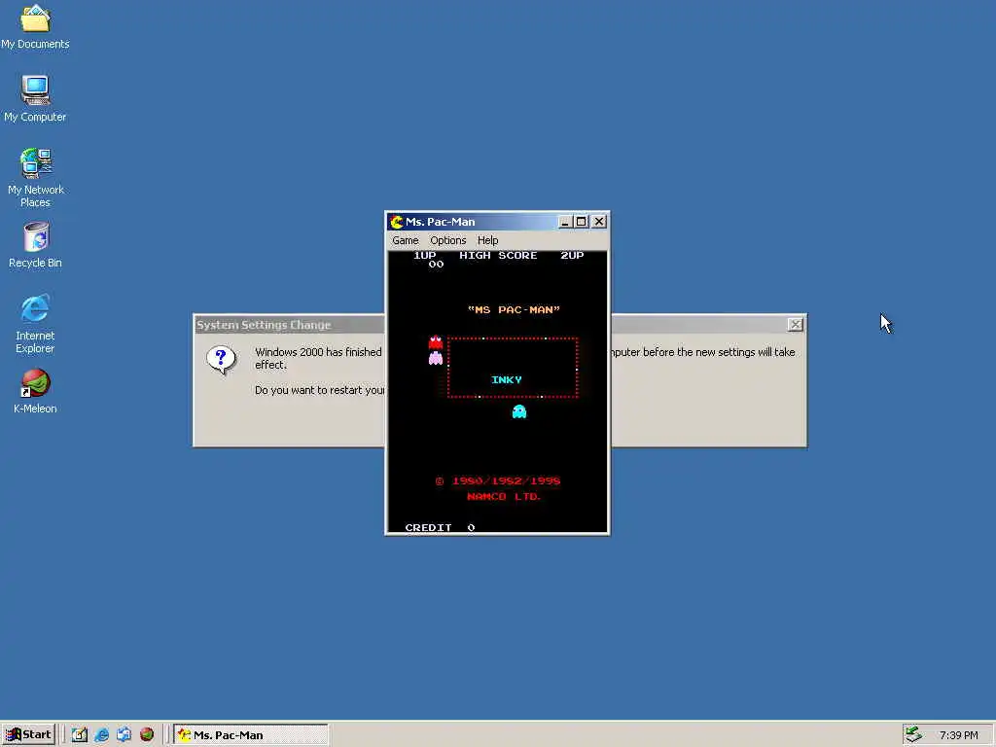
Task: Open the My Documents desktop icon
Action: (x=36, y=26)
